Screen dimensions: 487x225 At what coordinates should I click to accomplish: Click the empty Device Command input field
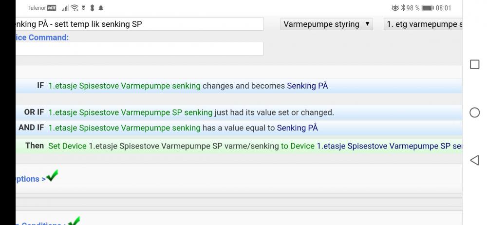(139, 49)
